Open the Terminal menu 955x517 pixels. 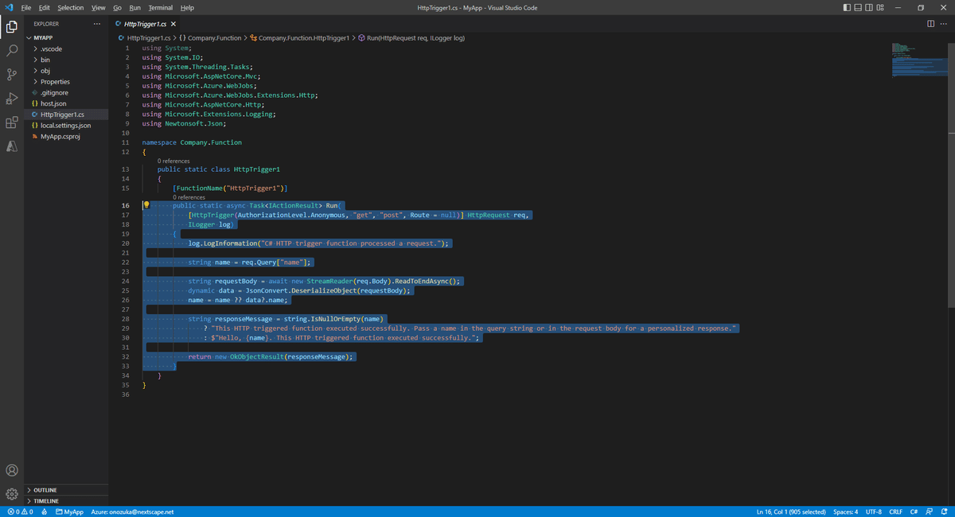coord(160,7)
